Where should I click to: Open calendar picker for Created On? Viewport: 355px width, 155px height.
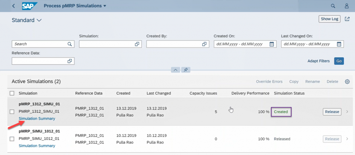272,44
